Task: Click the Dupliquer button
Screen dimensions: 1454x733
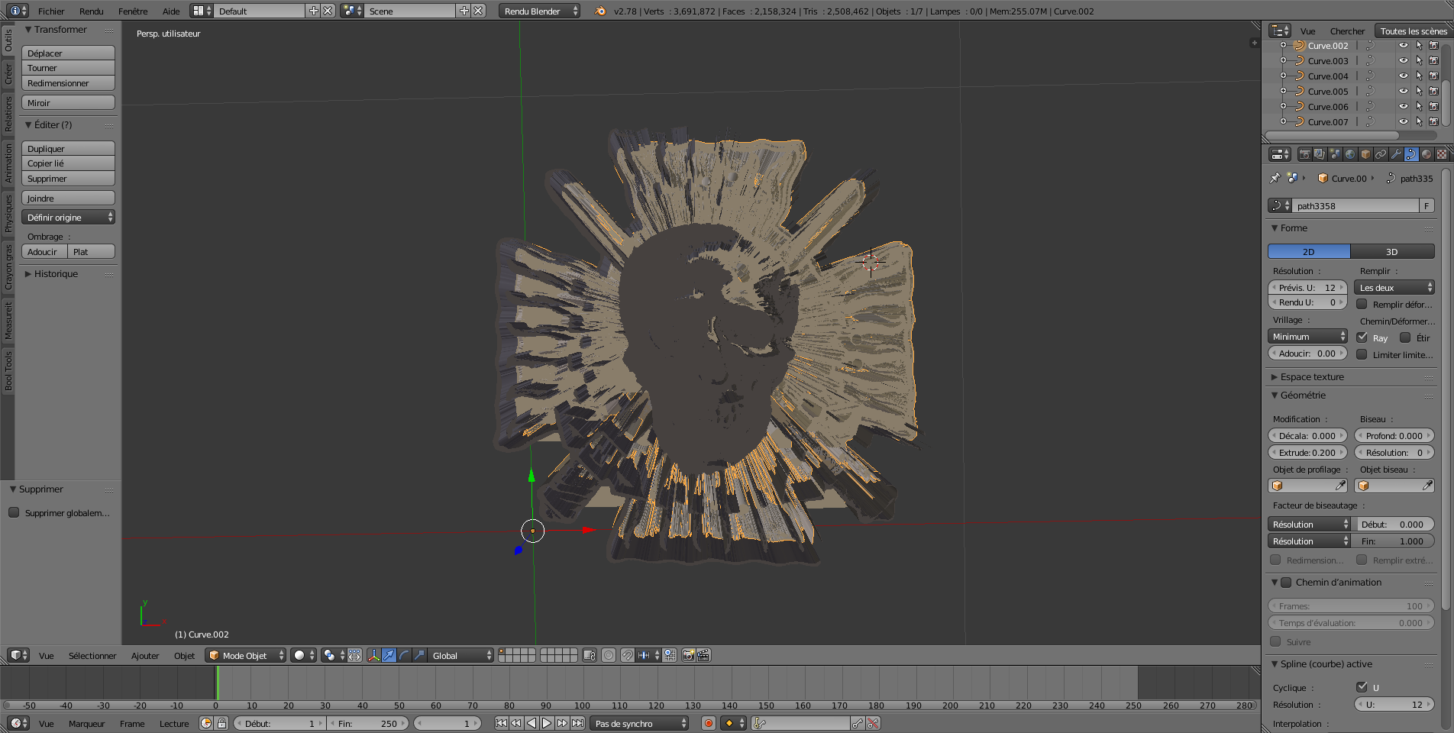Action: [x=68, y=149]
